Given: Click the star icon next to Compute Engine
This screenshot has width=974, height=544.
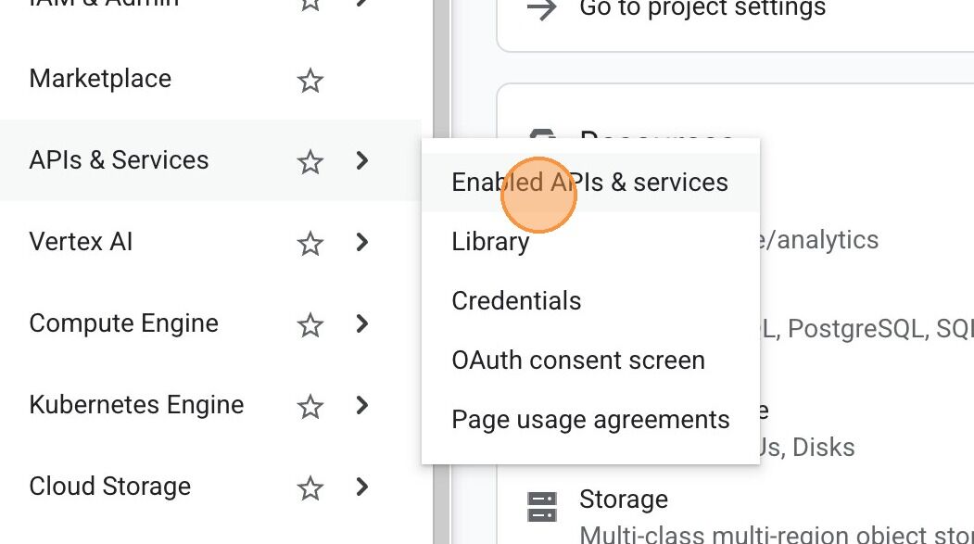Looking at the screenshot, I should [x=310, y=324].
